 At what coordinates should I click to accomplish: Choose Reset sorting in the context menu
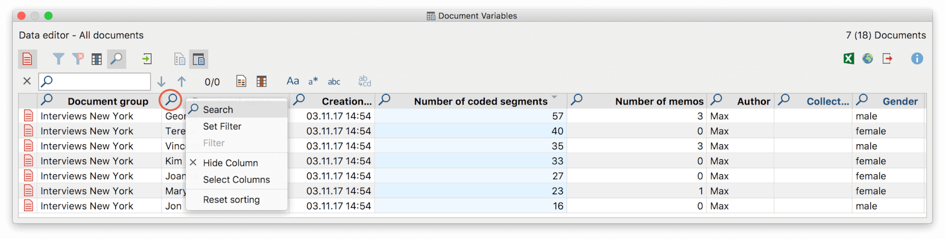click(x=231, y=199)
